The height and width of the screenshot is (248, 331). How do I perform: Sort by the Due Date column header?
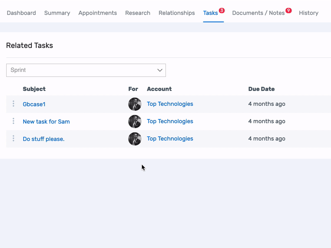click(261, 89)
